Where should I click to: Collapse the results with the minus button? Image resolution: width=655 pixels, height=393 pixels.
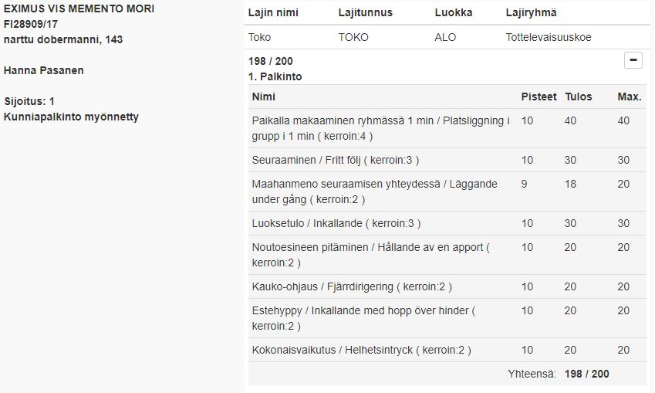point(633,60)
